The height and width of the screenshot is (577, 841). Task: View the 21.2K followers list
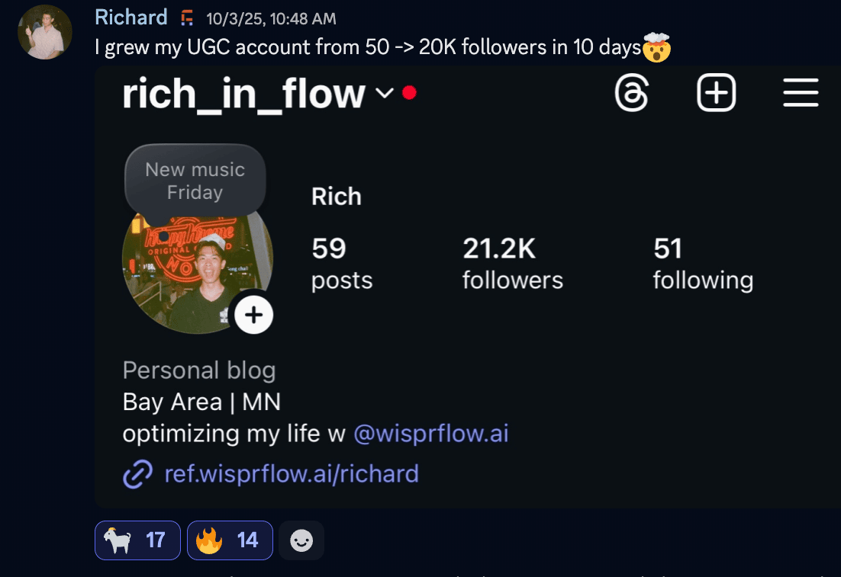(513, 264)
